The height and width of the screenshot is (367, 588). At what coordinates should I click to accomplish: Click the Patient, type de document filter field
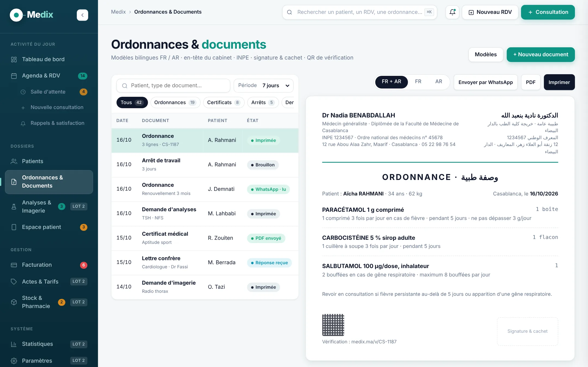(173, 86)
